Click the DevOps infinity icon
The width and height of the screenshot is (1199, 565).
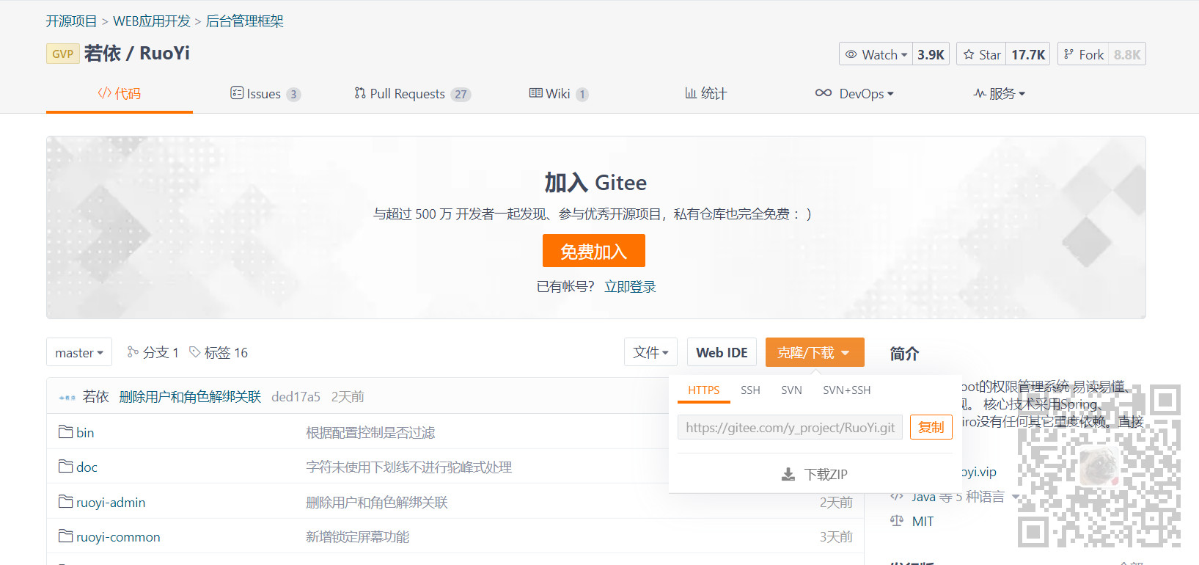point(824,93)
